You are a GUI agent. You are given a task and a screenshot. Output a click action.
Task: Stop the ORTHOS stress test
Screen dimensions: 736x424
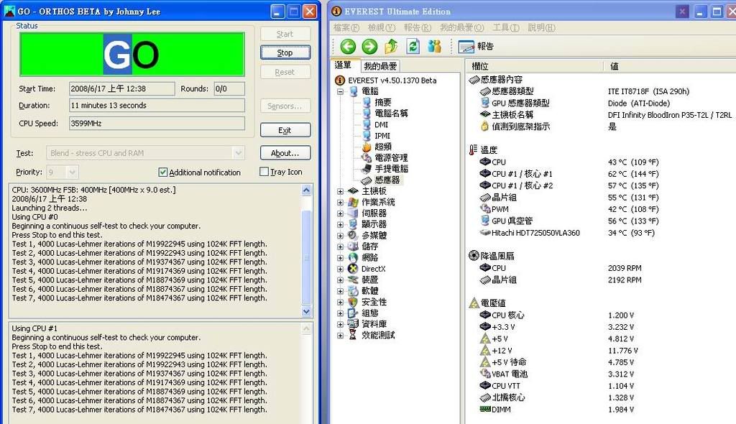tap(285, 52)
